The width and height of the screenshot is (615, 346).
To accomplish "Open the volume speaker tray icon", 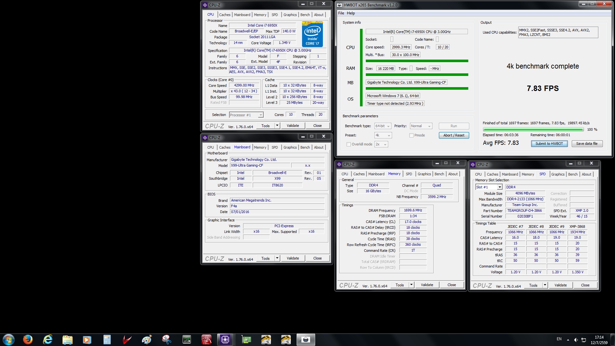I will pyautogui.click(x=576, y=340).
